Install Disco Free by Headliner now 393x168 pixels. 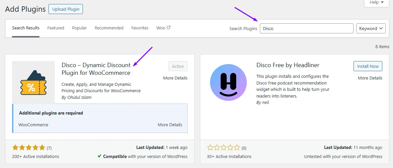coord(368,66)
